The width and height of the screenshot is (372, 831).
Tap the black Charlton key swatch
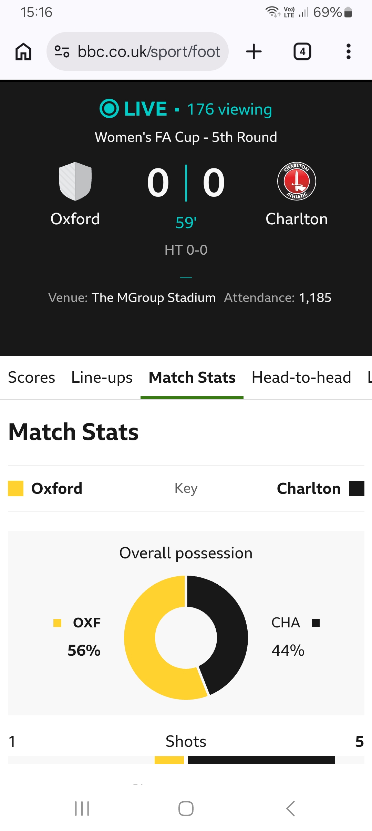coord(356,489)
